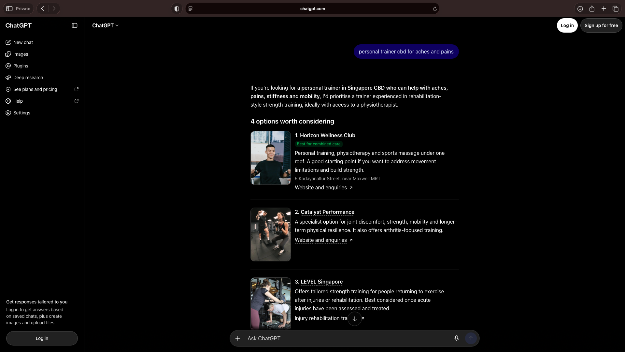Open See plans and pricing

42,89
